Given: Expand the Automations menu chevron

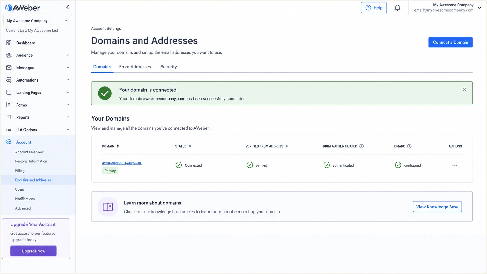Looking at the screenshot, I should pyautogui.click(x=68, y=80).
